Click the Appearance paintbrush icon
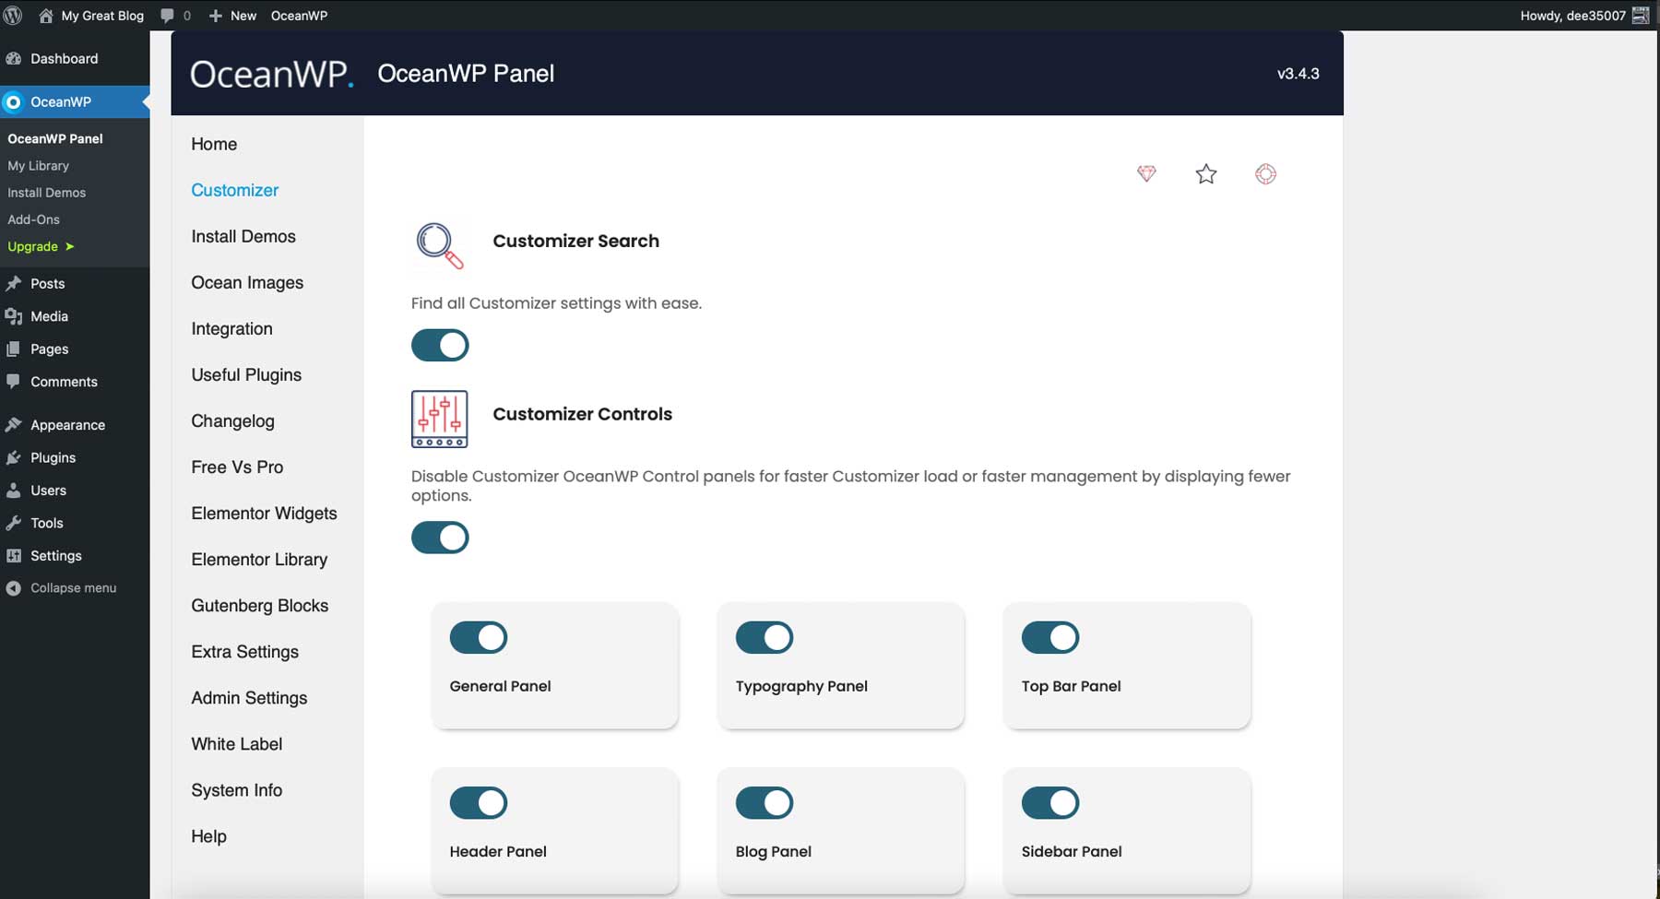The height and width of the screenshot is (899, 1660). pyautogui.click(x=14, y=424)
